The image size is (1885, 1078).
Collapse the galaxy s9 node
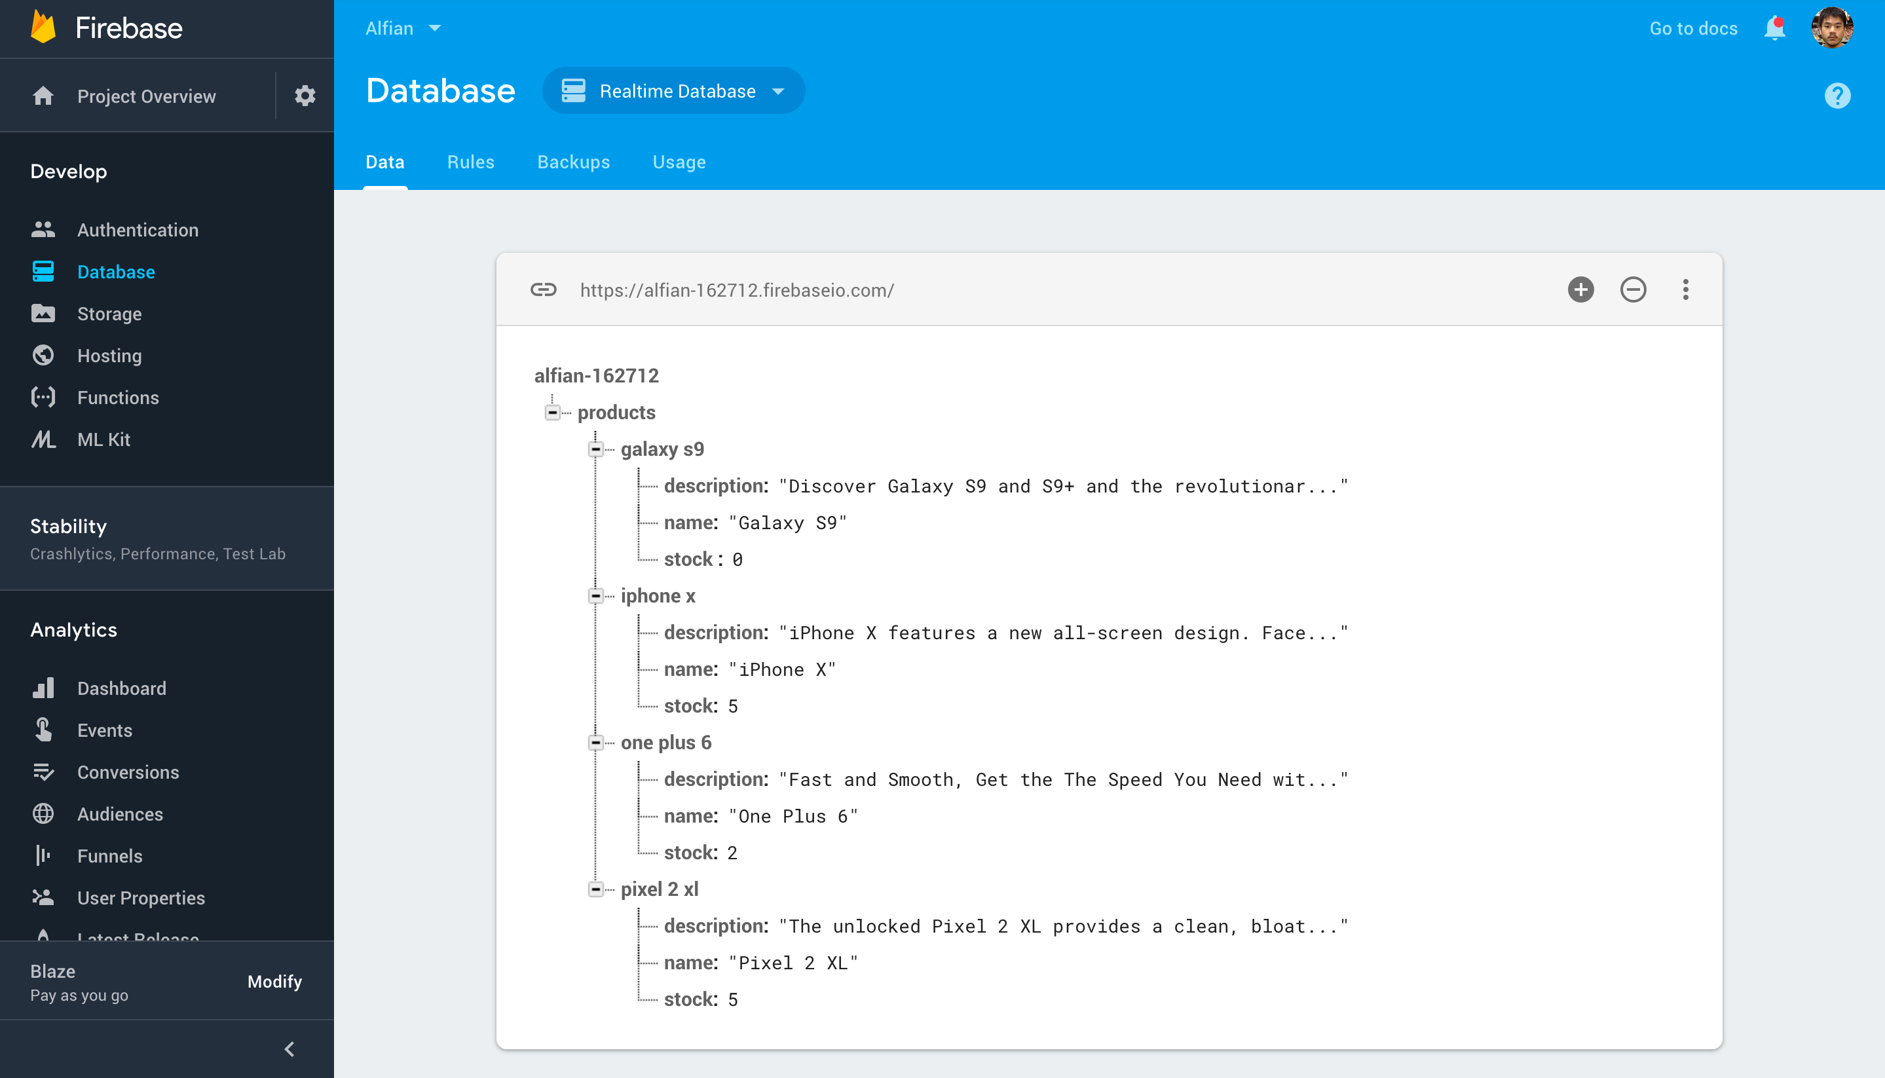coord(595,449)
